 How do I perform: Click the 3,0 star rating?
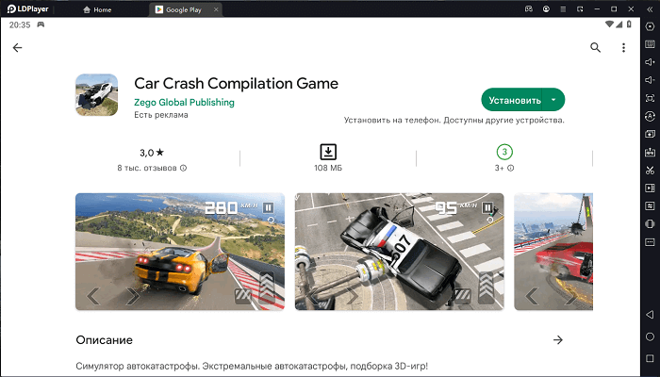click(152, 153)
